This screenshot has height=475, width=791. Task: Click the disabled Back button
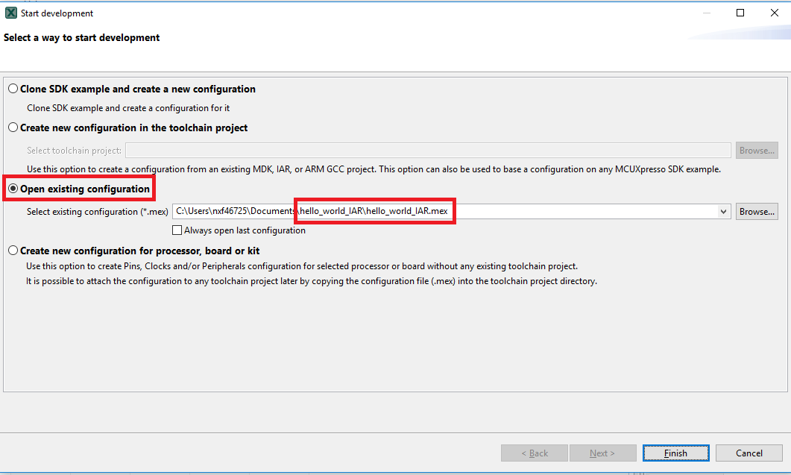tap(535, 453)
